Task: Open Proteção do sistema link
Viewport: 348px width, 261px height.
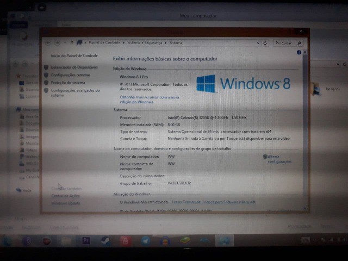Action: coord(68,83)
